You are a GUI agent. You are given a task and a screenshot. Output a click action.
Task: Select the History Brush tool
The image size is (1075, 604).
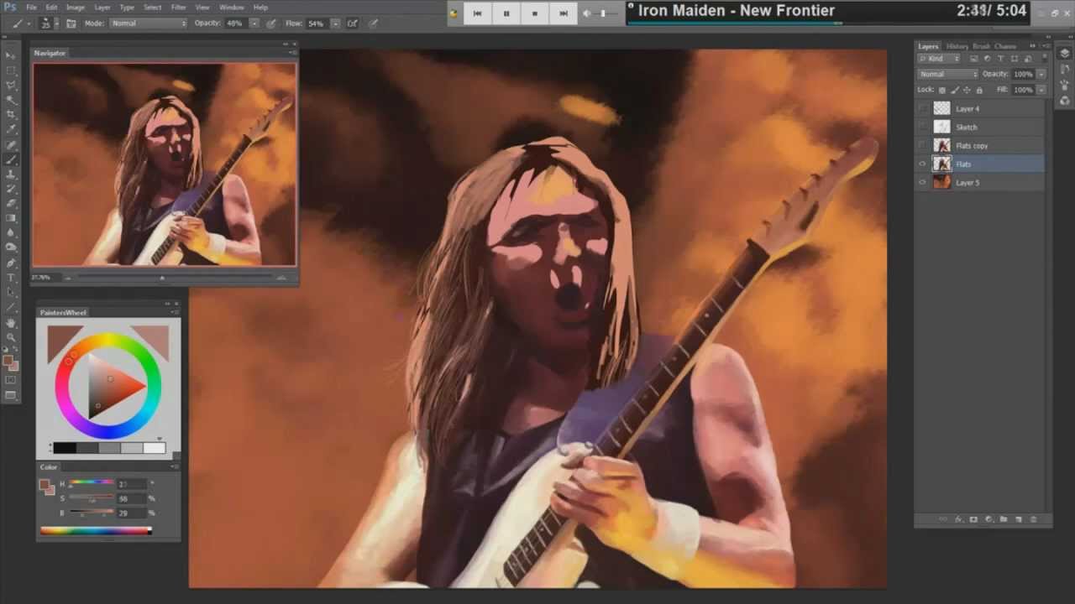click(11, 189)
